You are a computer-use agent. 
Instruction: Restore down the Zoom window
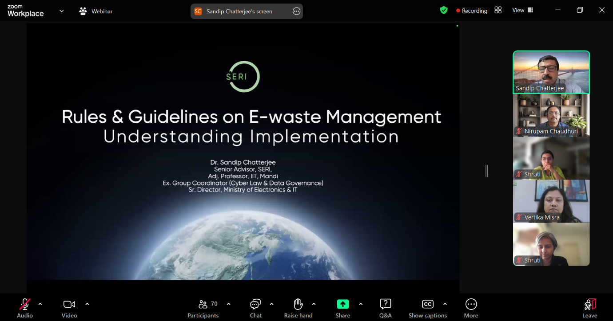(580, 10)
